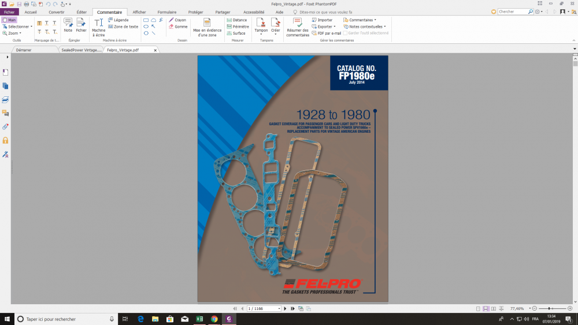Open the zoom percentage dropdown
The image size is (578, 325).
(x=529, y=308)
